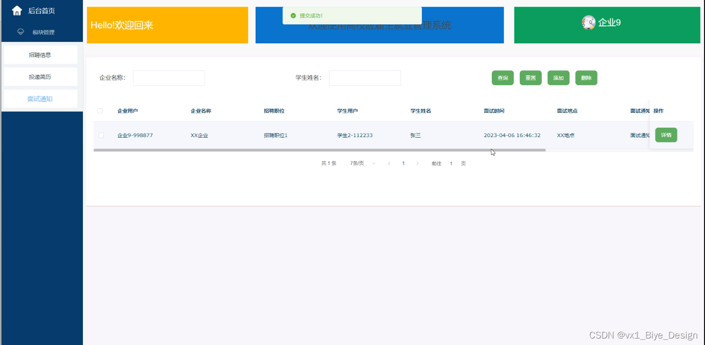705x345 pixels.
Task: Click the 面试地点 column header
Action: coord(567,111)
